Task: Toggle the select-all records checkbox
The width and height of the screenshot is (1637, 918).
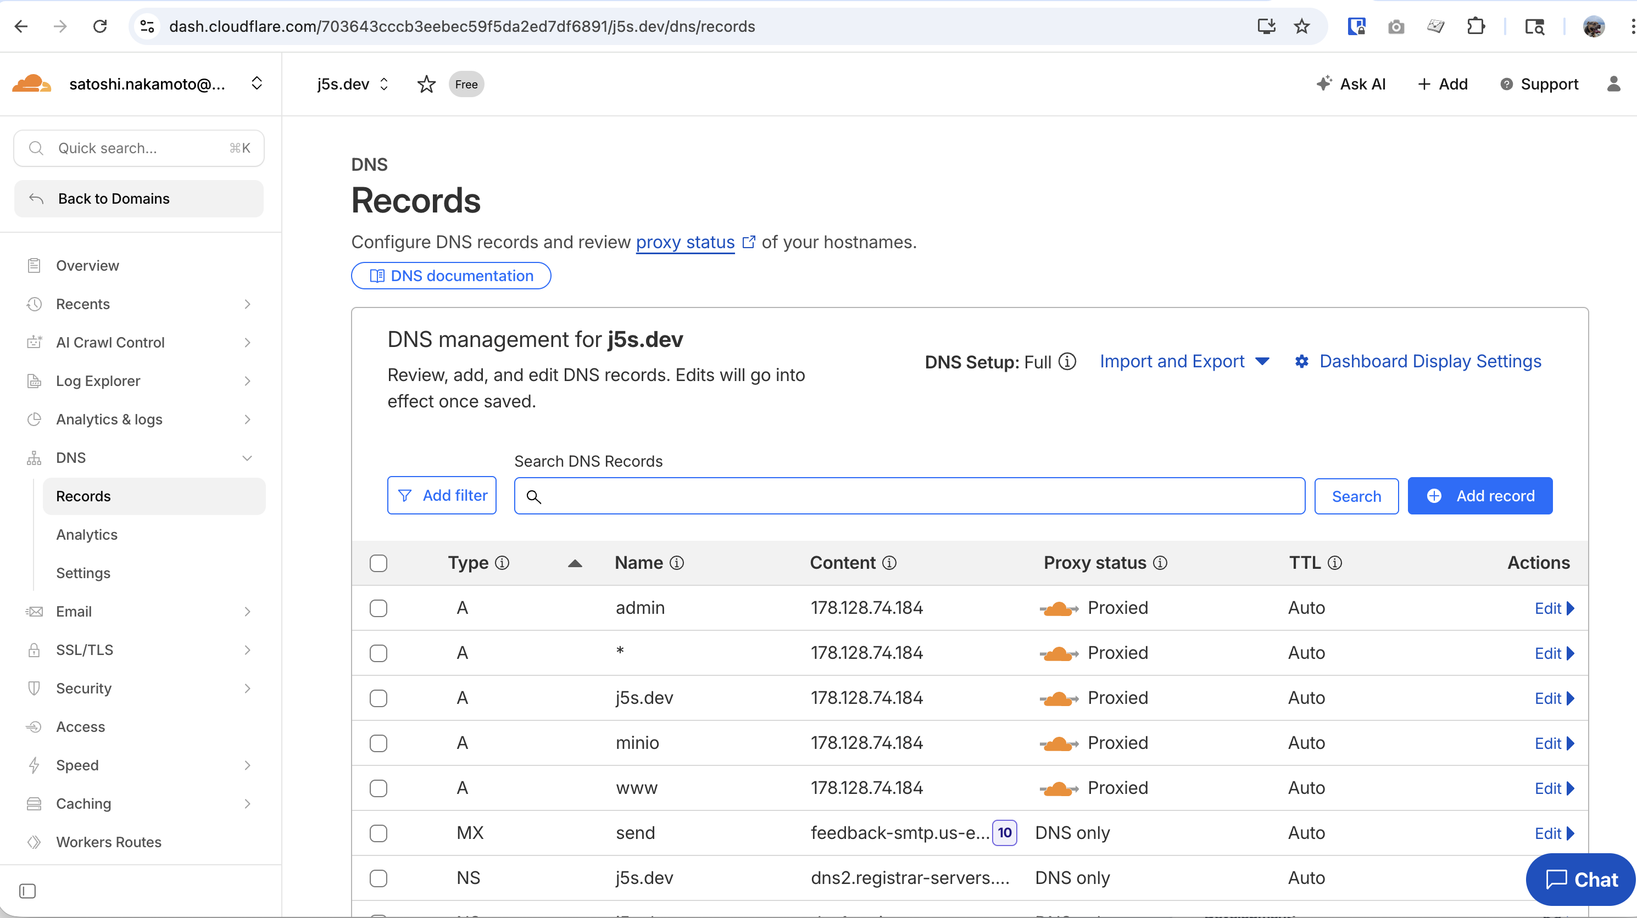Action: coord(378,563)
